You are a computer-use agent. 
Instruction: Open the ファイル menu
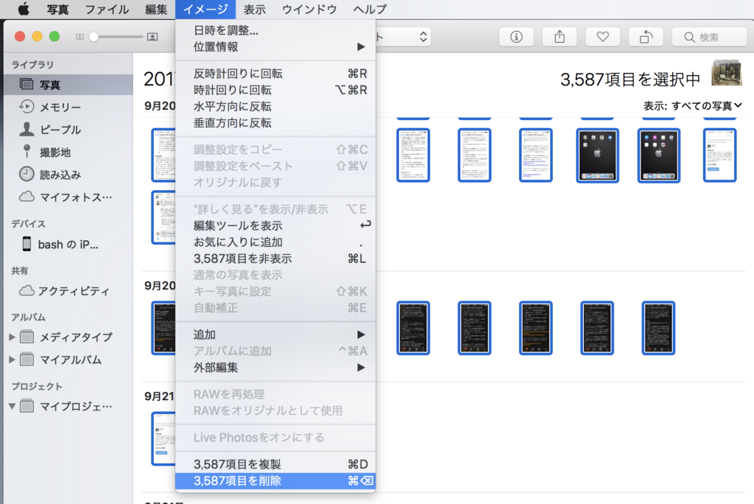107,9
